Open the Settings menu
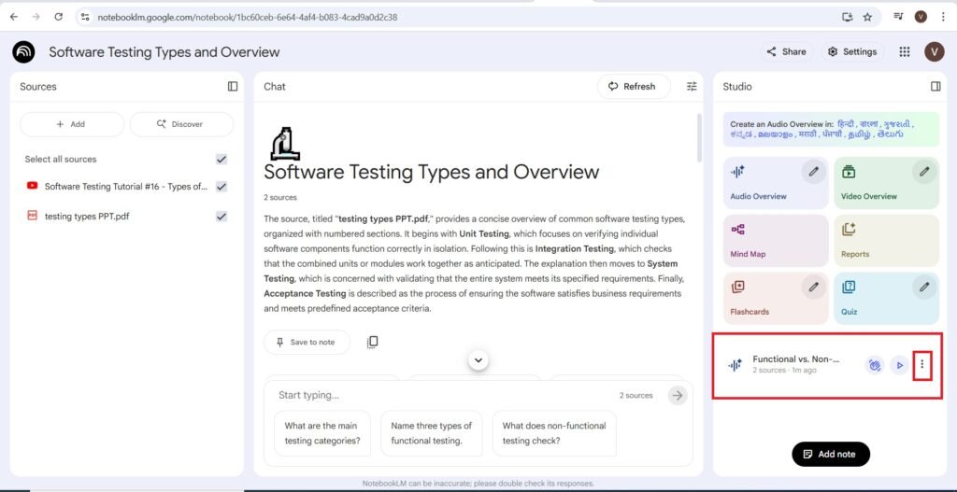The height and width of the screenshot is (492, 957). [851, 52]
